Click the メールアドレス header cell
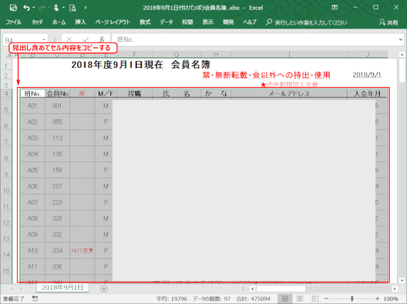The image size is (407, 304). (289, 93)
